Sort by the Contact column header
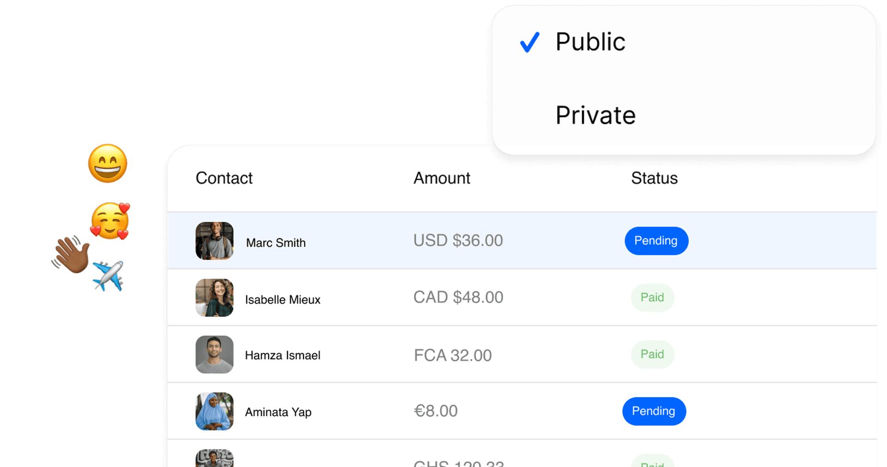 pos(224,178)
